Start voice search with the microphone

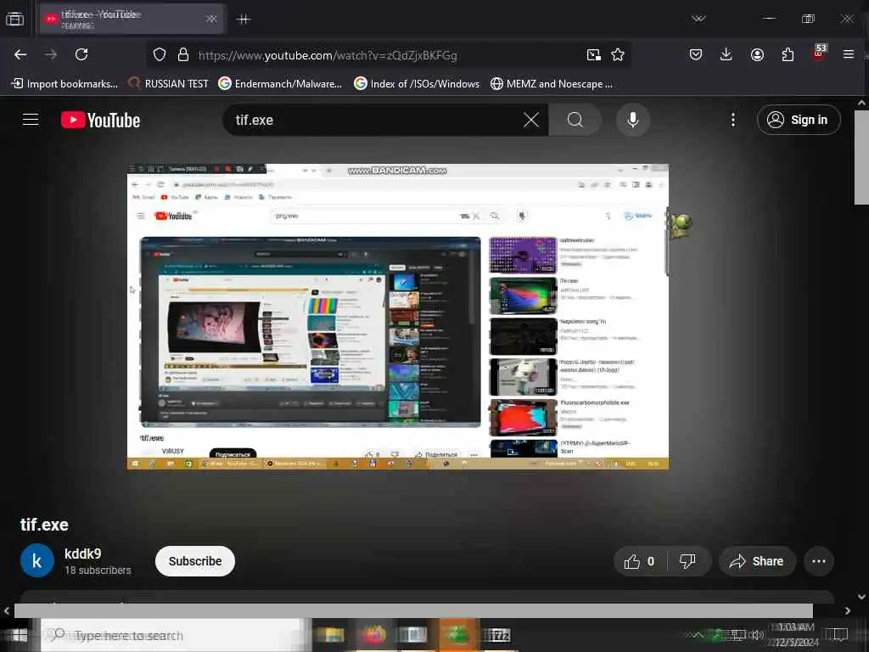(x=632, y=120)
